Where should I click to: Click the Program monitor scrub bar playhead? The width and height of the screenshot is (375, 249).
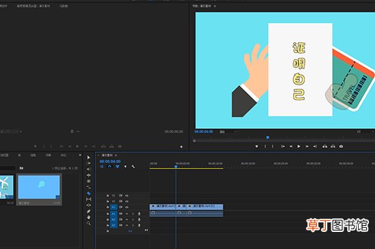pyautogui.click(x=268, y=138)
